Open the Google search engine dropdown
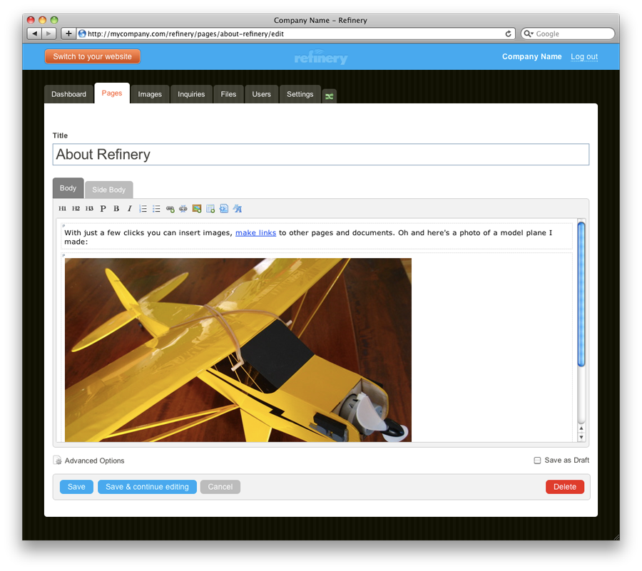 pos(529,34)
